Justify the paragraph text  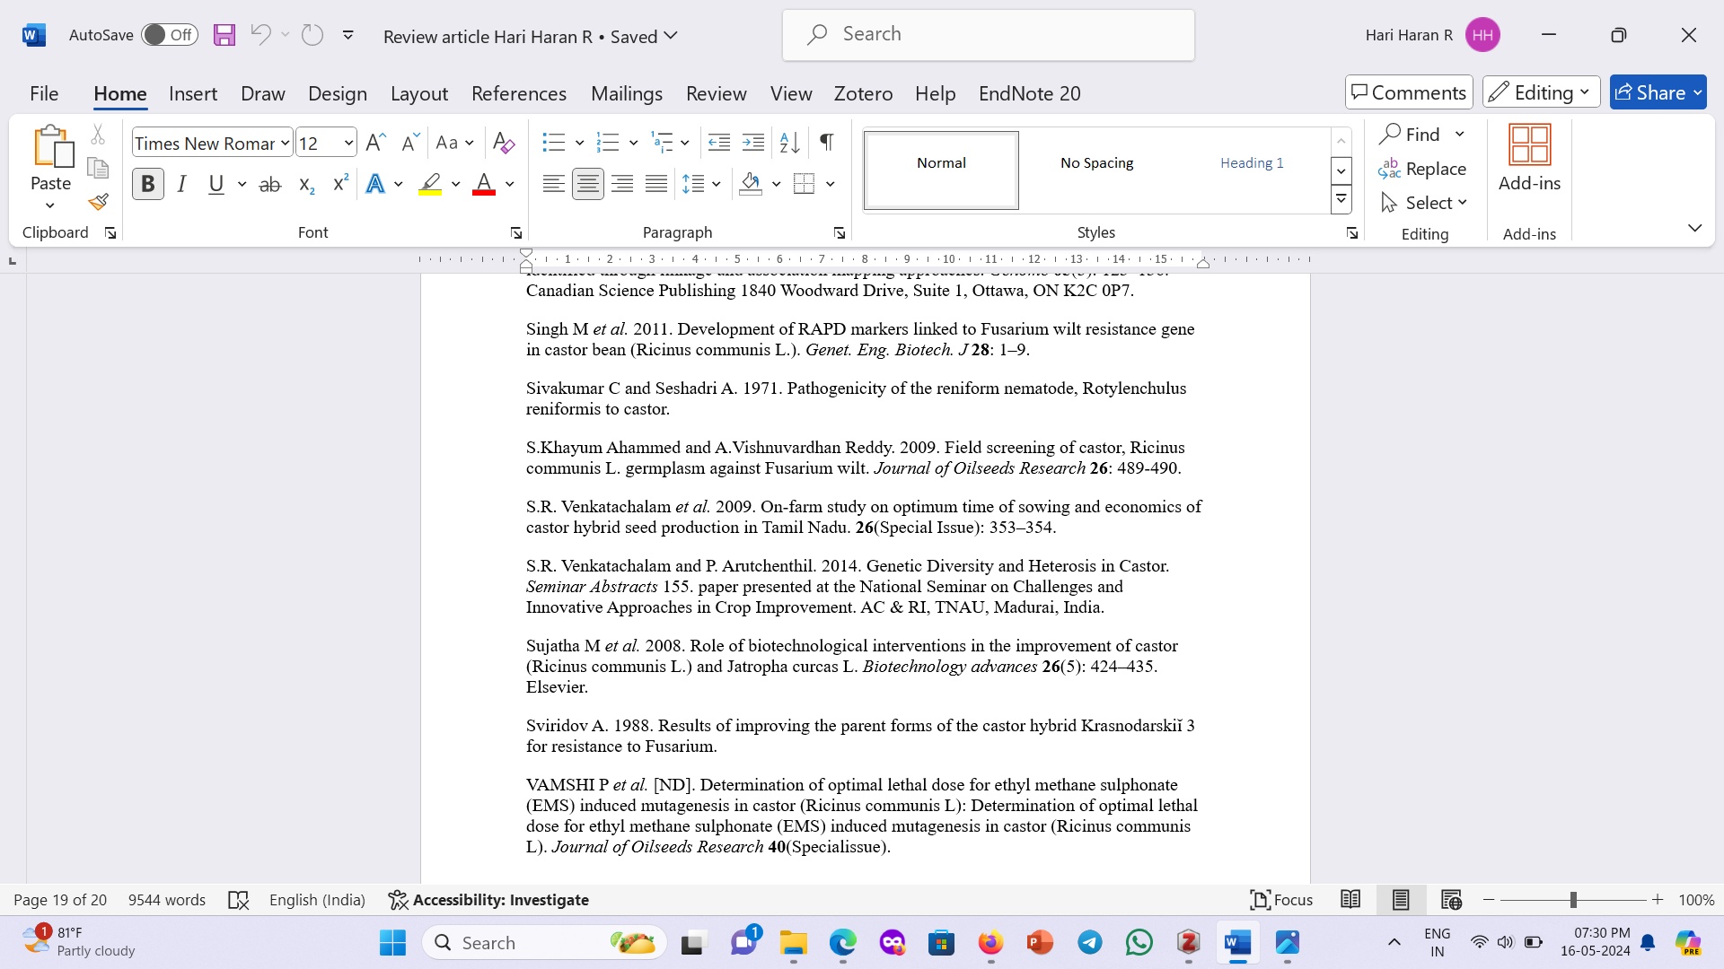click(656, 185)
